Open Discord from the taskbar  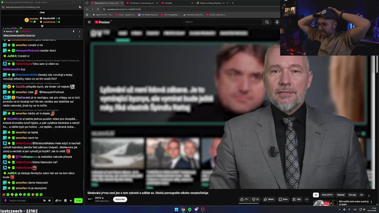point(196,209)
